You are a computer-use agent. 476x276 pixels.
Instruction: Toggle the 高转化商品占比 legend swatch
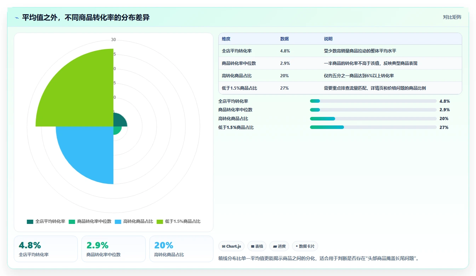[x=118, y=221]
